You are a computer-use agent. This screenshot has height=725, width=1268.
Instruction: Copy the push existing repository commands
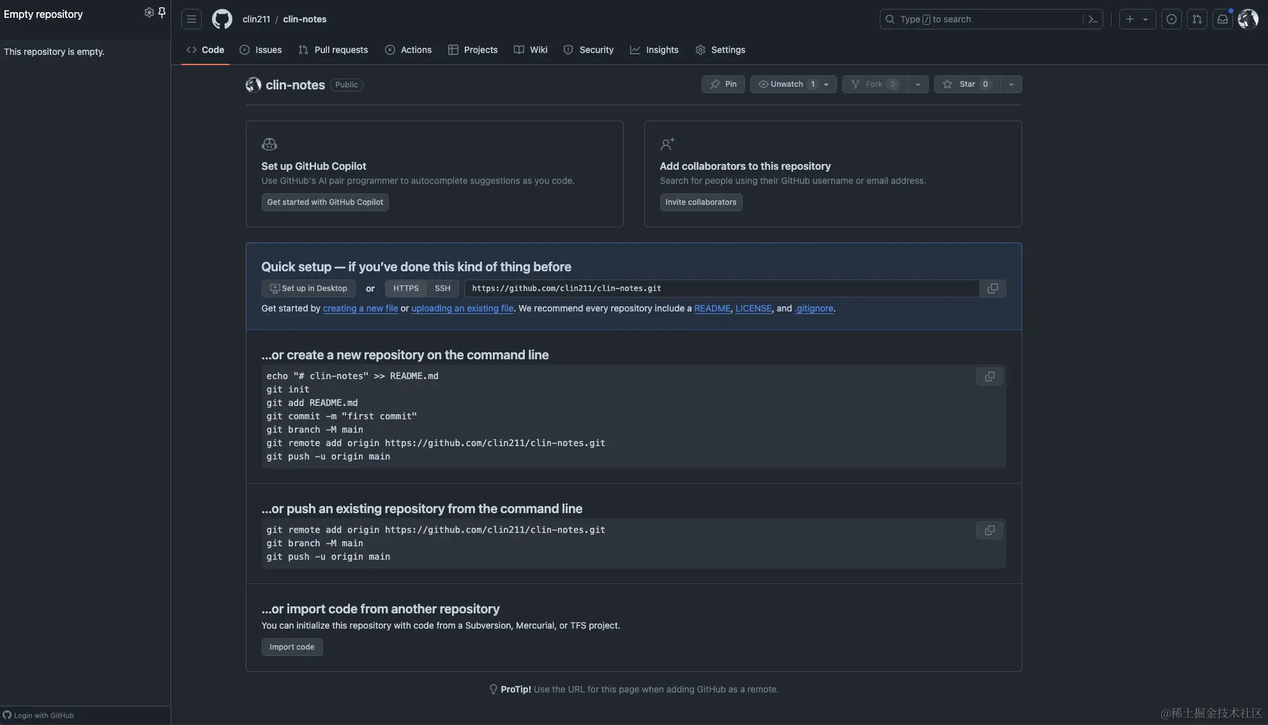point(989,530)
